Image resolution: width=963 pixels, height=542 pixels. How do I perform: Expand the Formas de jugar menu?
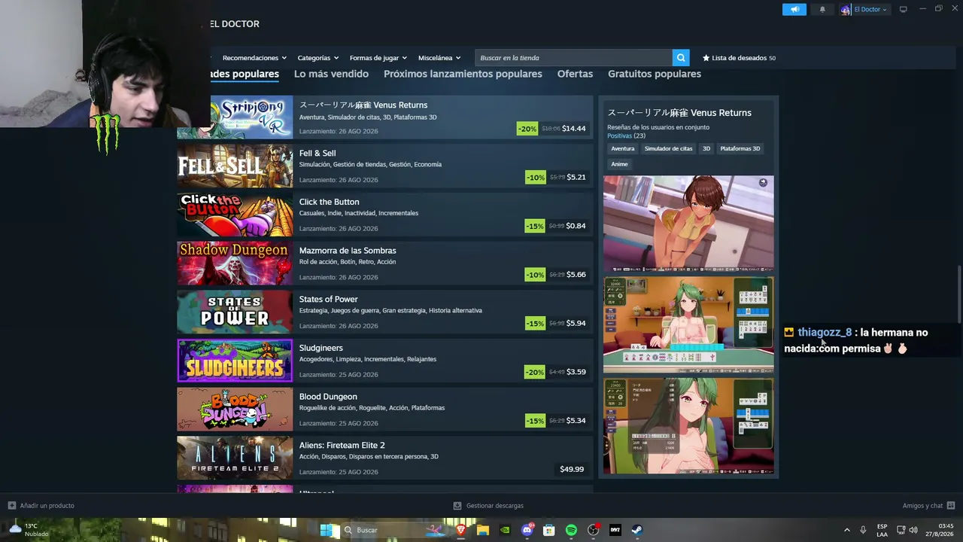378,58
